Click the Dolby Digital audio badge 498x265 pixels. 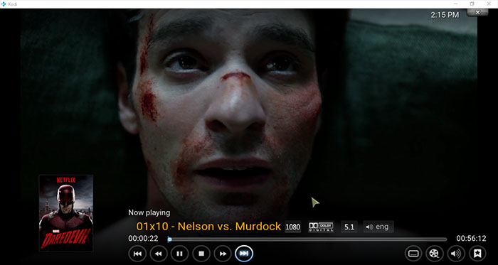pos(321,227)
